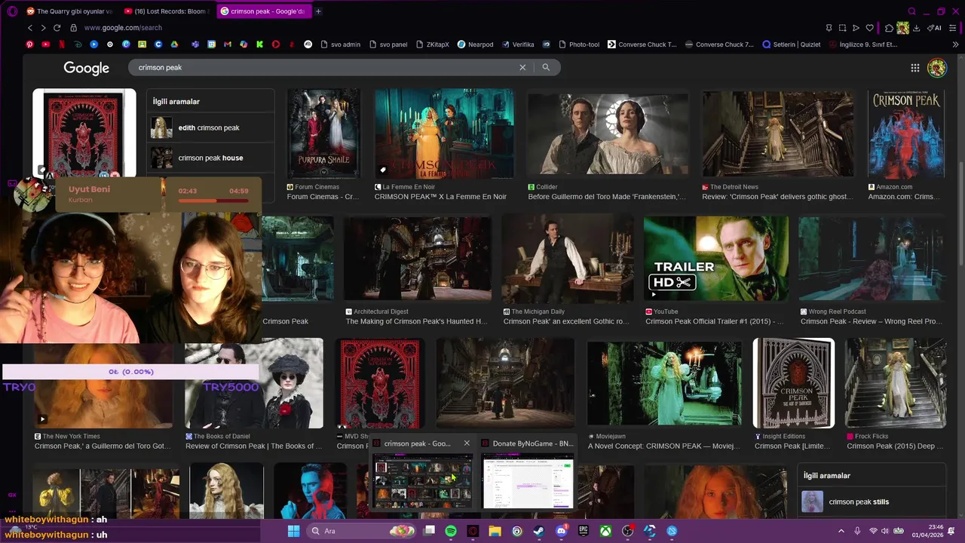
Task: Open the Disney+ bookmark icon
Action: click(78, 44)
